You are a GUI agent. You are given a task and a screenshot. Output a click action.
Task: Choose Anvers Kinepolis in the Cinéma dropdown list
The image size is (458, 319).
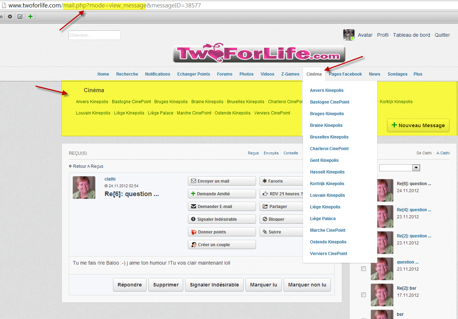[x=327, y=90]
